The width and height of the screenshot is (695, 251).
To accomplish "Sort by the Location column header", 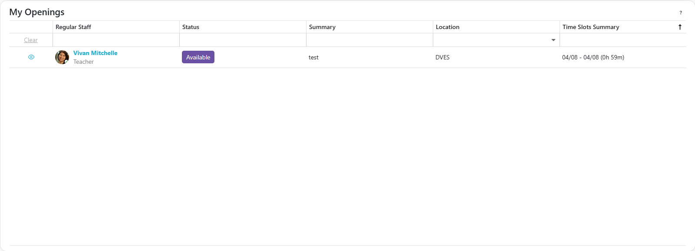I will tap(448, 27).
